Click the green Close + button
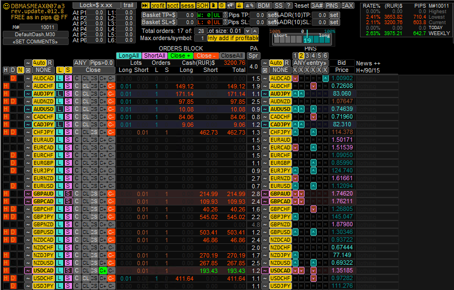 [x=180, y=55]
